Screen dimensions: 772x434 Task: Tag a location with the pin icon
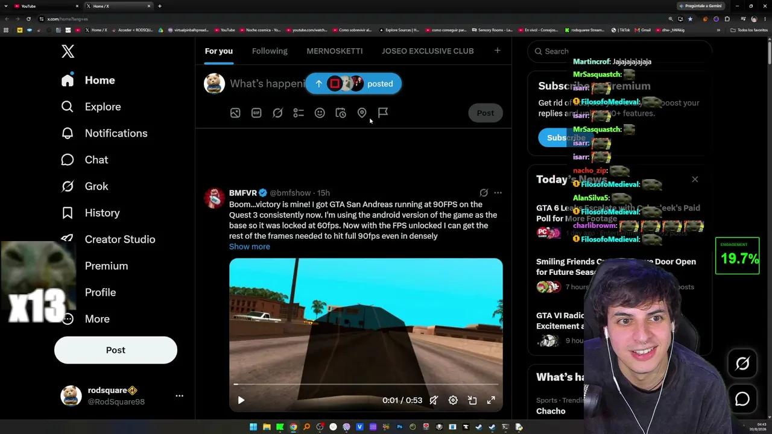[x=362, y=113]
